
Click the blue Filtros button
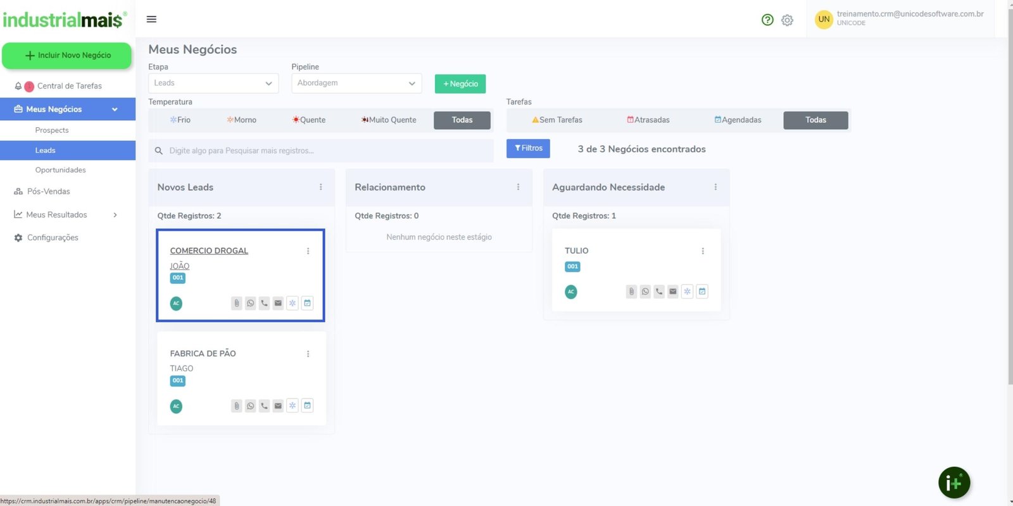[x=528, y=149]
